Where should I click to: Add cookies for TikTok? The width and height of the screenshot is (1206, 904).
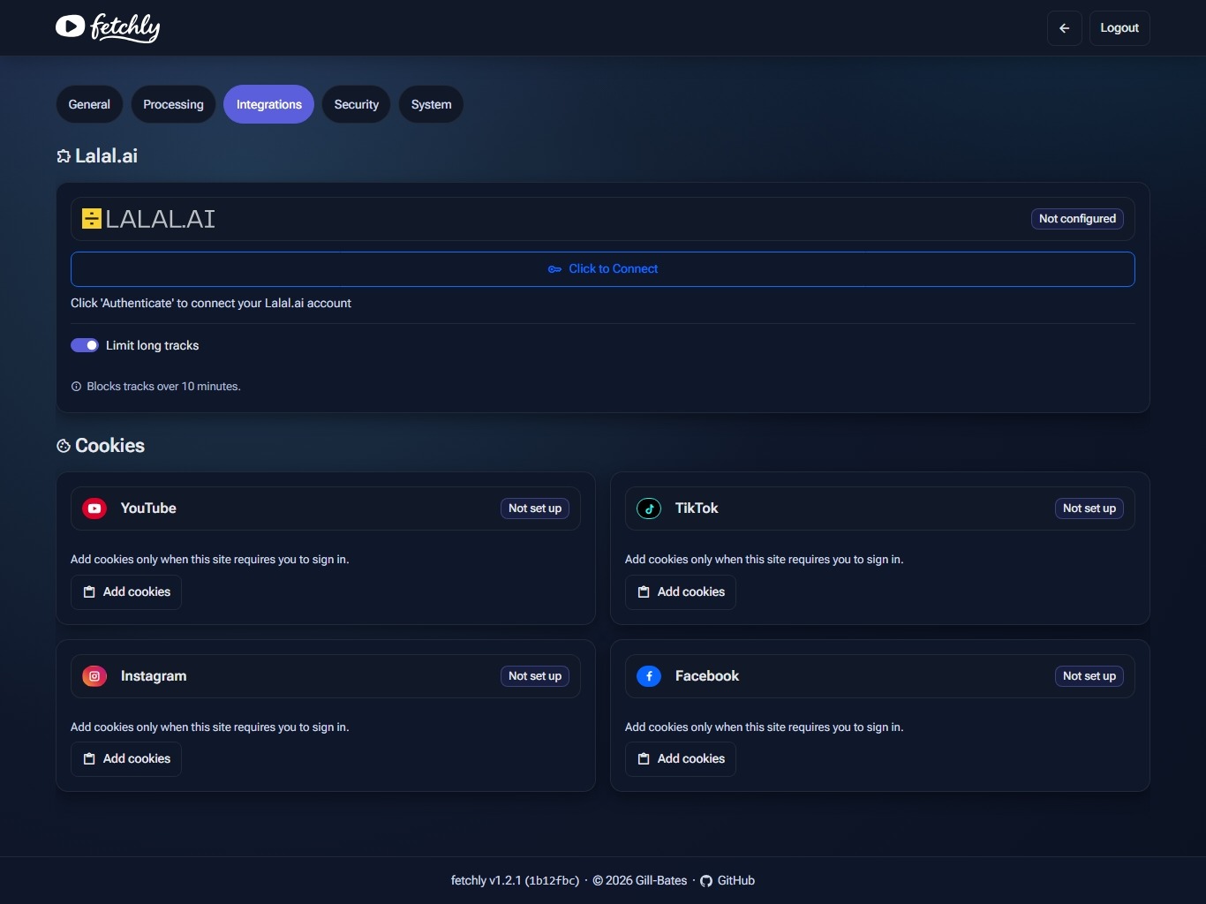[x=681, y=592]
